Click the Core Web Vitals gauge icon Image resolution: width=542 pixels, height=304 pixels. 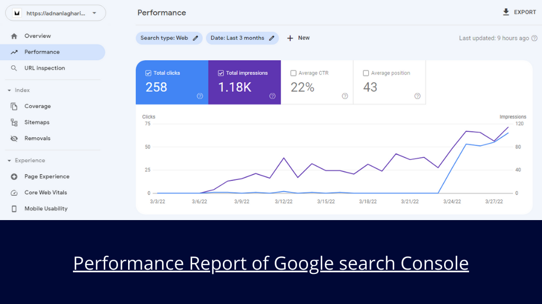[14, 193]
